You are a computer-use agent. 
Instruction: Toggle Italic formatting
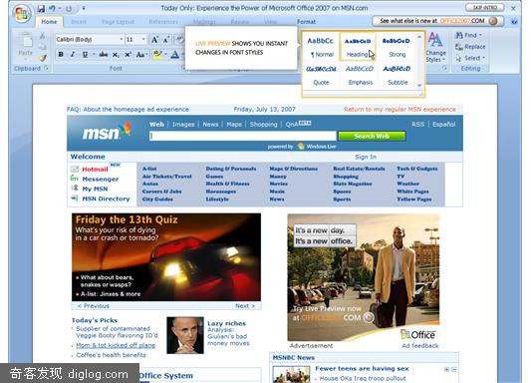pyautogui.click(x=72, y=54)
